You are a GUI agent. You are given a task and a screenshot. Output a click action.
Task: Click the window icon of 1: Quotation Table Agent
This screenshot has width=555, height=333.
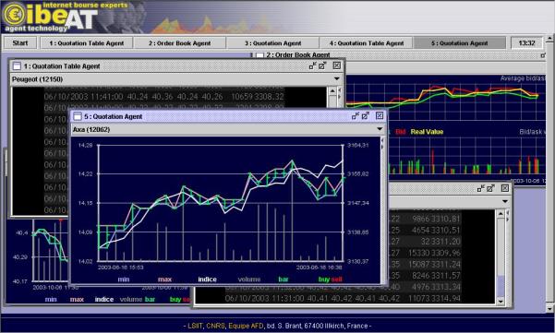coord(17,65)
